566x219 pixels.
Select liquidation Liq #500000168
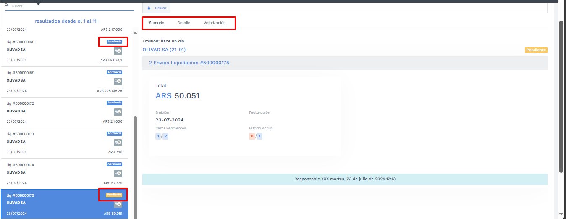click(x=64, y=52)
